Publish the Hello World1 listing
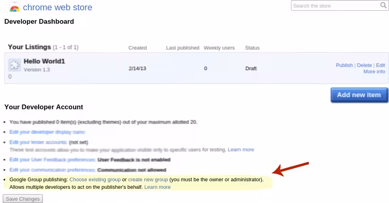The height and width of the screenshot is (203, 389). pyautogui.click(x=344, y=65)
